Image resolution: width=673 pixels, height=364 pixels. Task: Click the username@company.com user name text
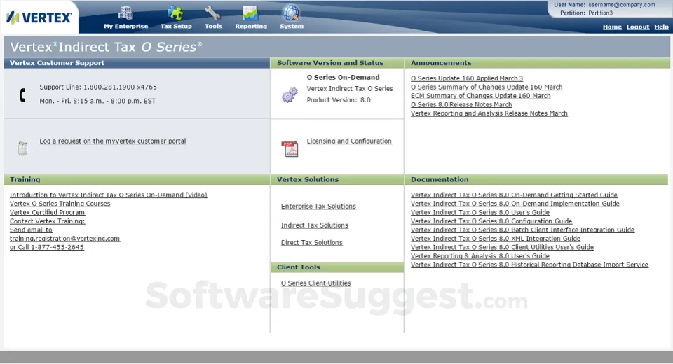(x=622, y=5)
